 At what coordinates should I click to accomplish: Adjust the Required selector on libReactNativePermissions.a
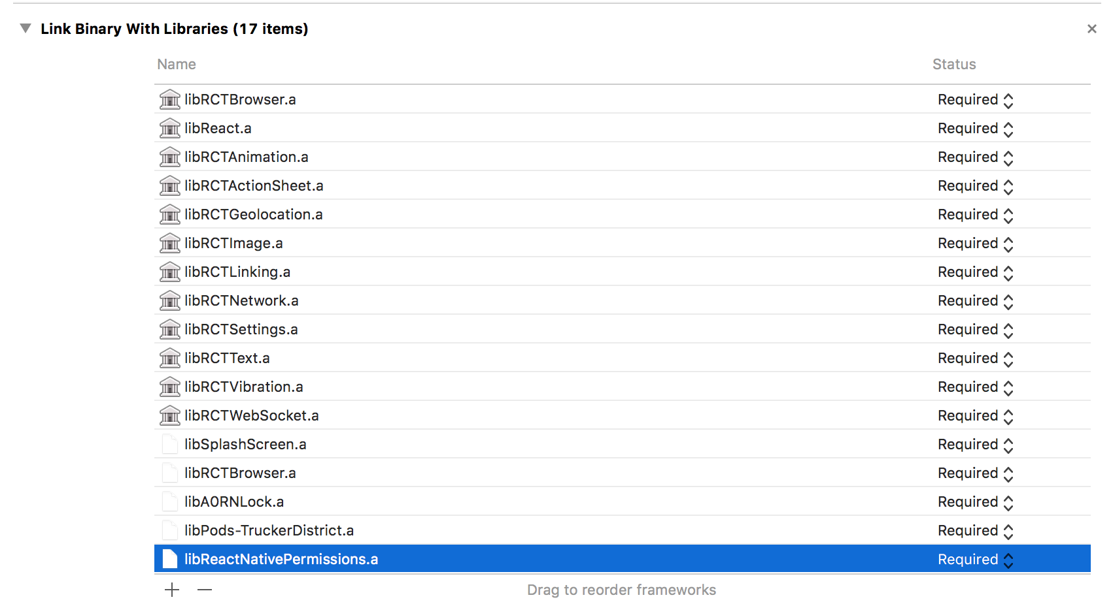(1008, 559)
